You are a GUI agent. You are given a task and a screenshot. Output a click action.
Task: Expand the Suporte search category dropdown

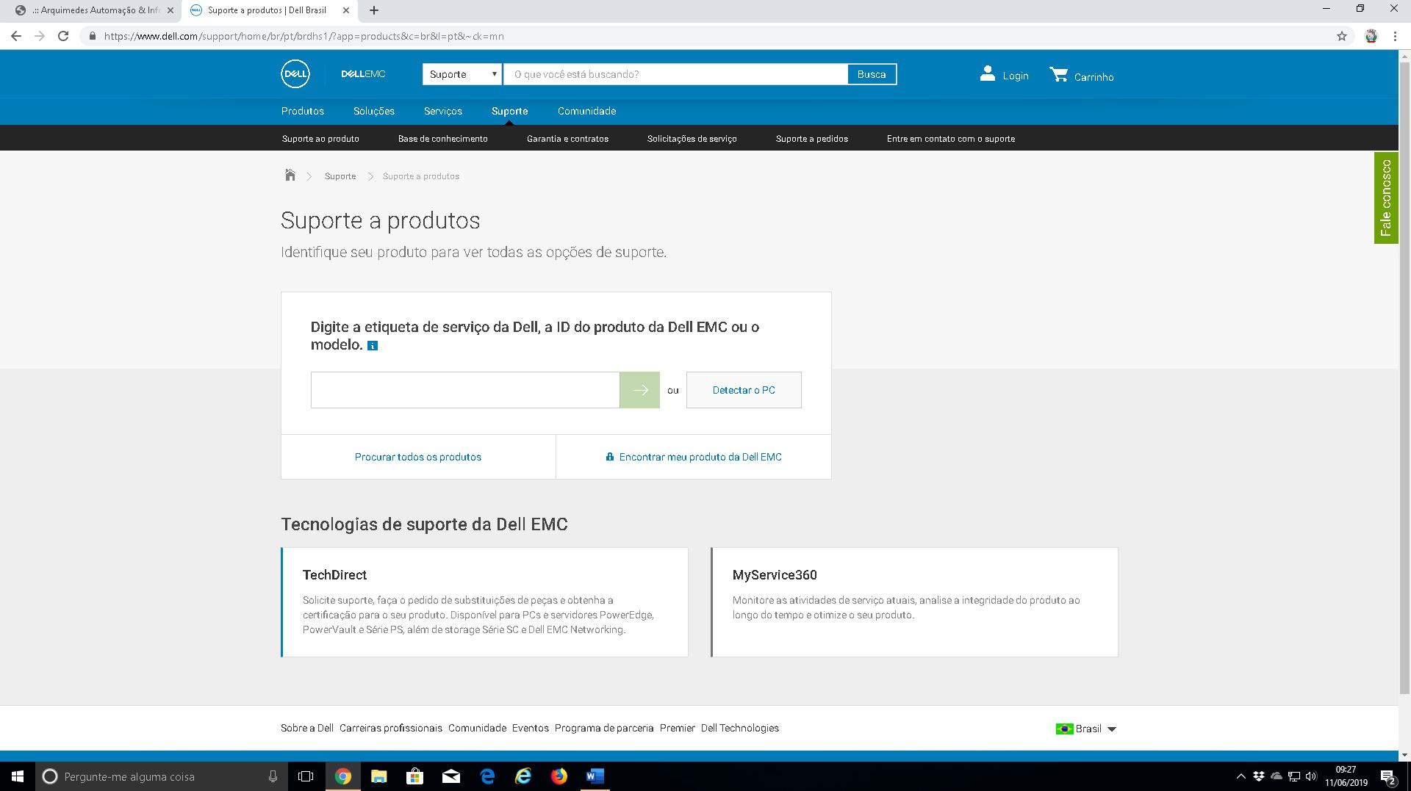click(x=462, y=74)
